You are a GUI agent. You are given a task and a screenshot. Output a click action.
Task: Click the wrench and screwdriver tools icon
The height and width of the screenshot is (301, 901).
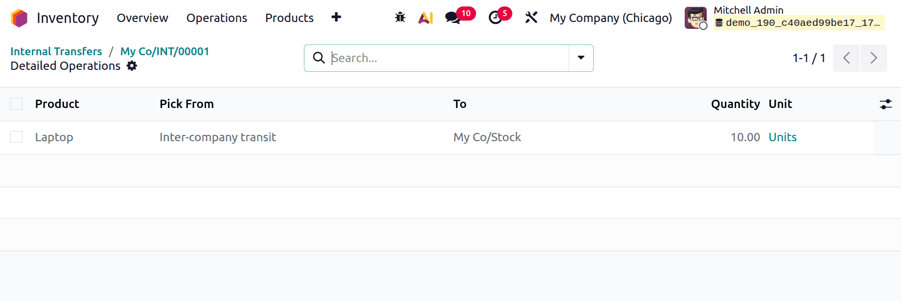531,18
